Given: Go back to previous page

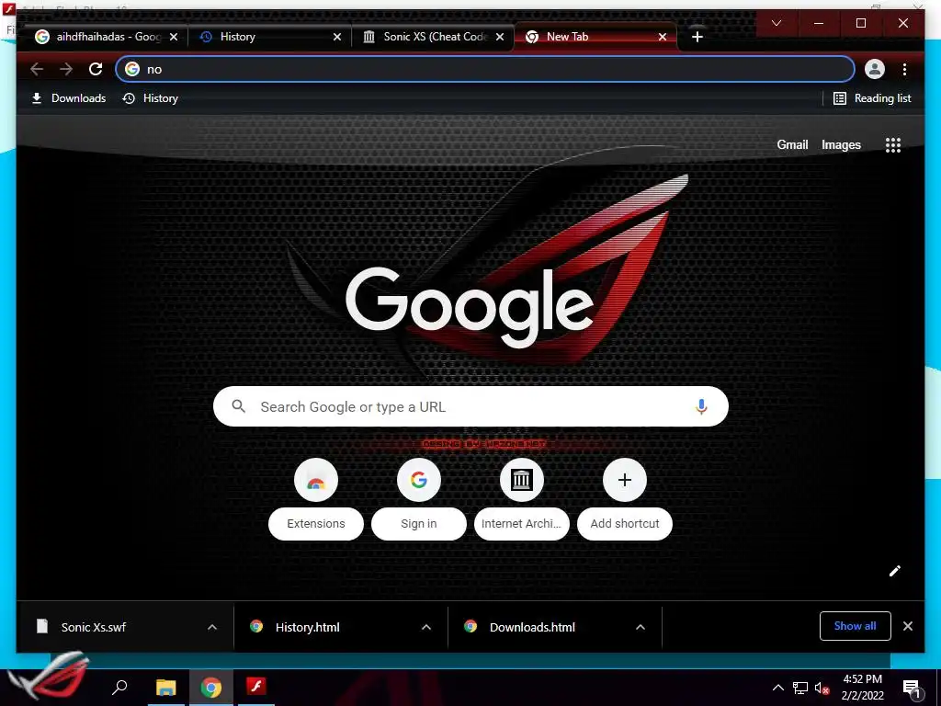Looking at the screenshot, I should [37, 69].
